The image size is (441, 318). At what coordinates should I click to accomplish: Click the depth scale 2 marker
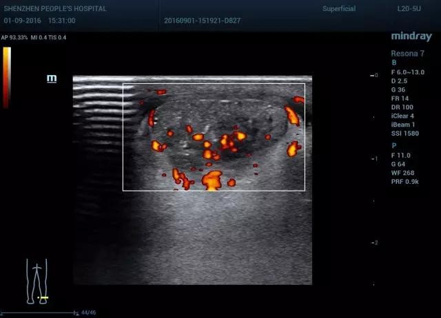pos(374,243)
